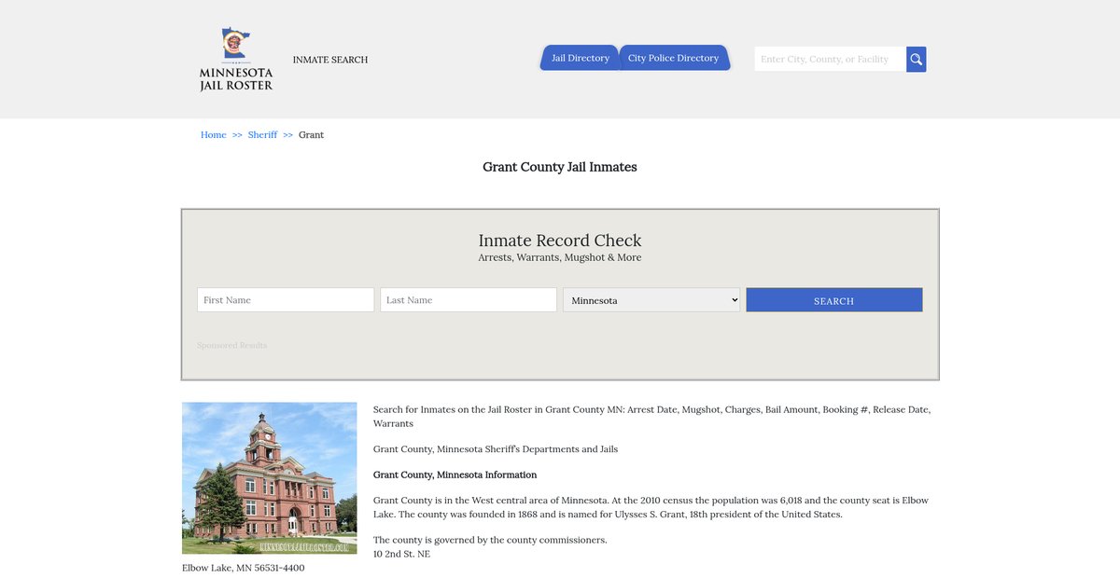The width and height of the screenshot is (1120, 578).
Task: Click the Elbow Lake, MN 56531-4400 caption
Action: tap(243, 568)
